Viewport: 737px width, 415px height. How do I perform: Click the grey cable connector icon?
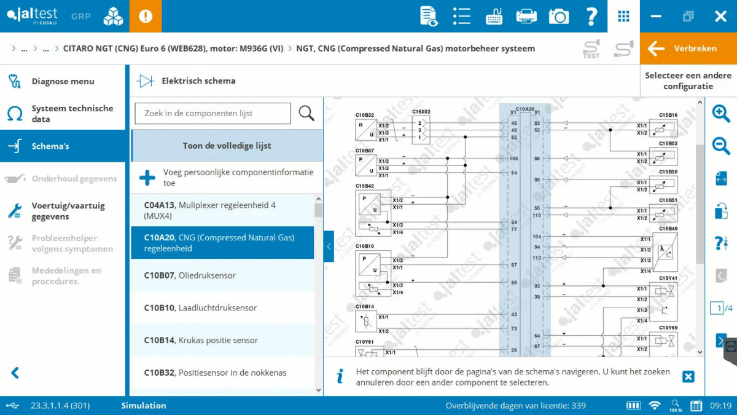pos(623,49)
